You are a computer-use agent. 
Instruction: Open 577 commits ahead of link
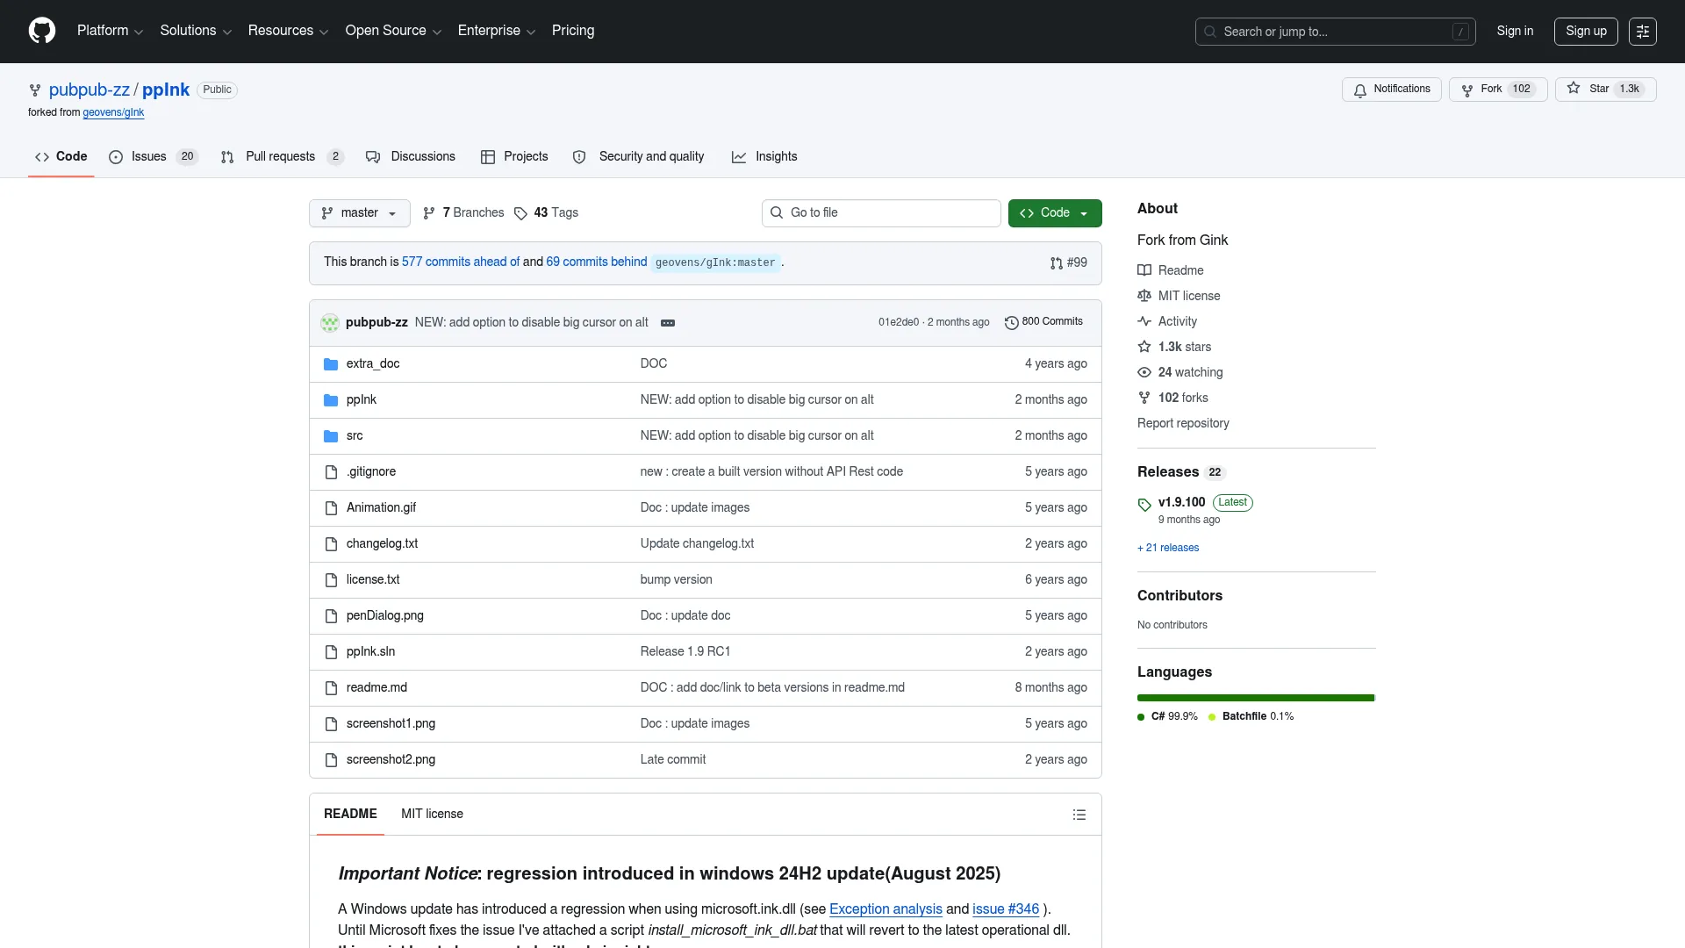(461, 262)
